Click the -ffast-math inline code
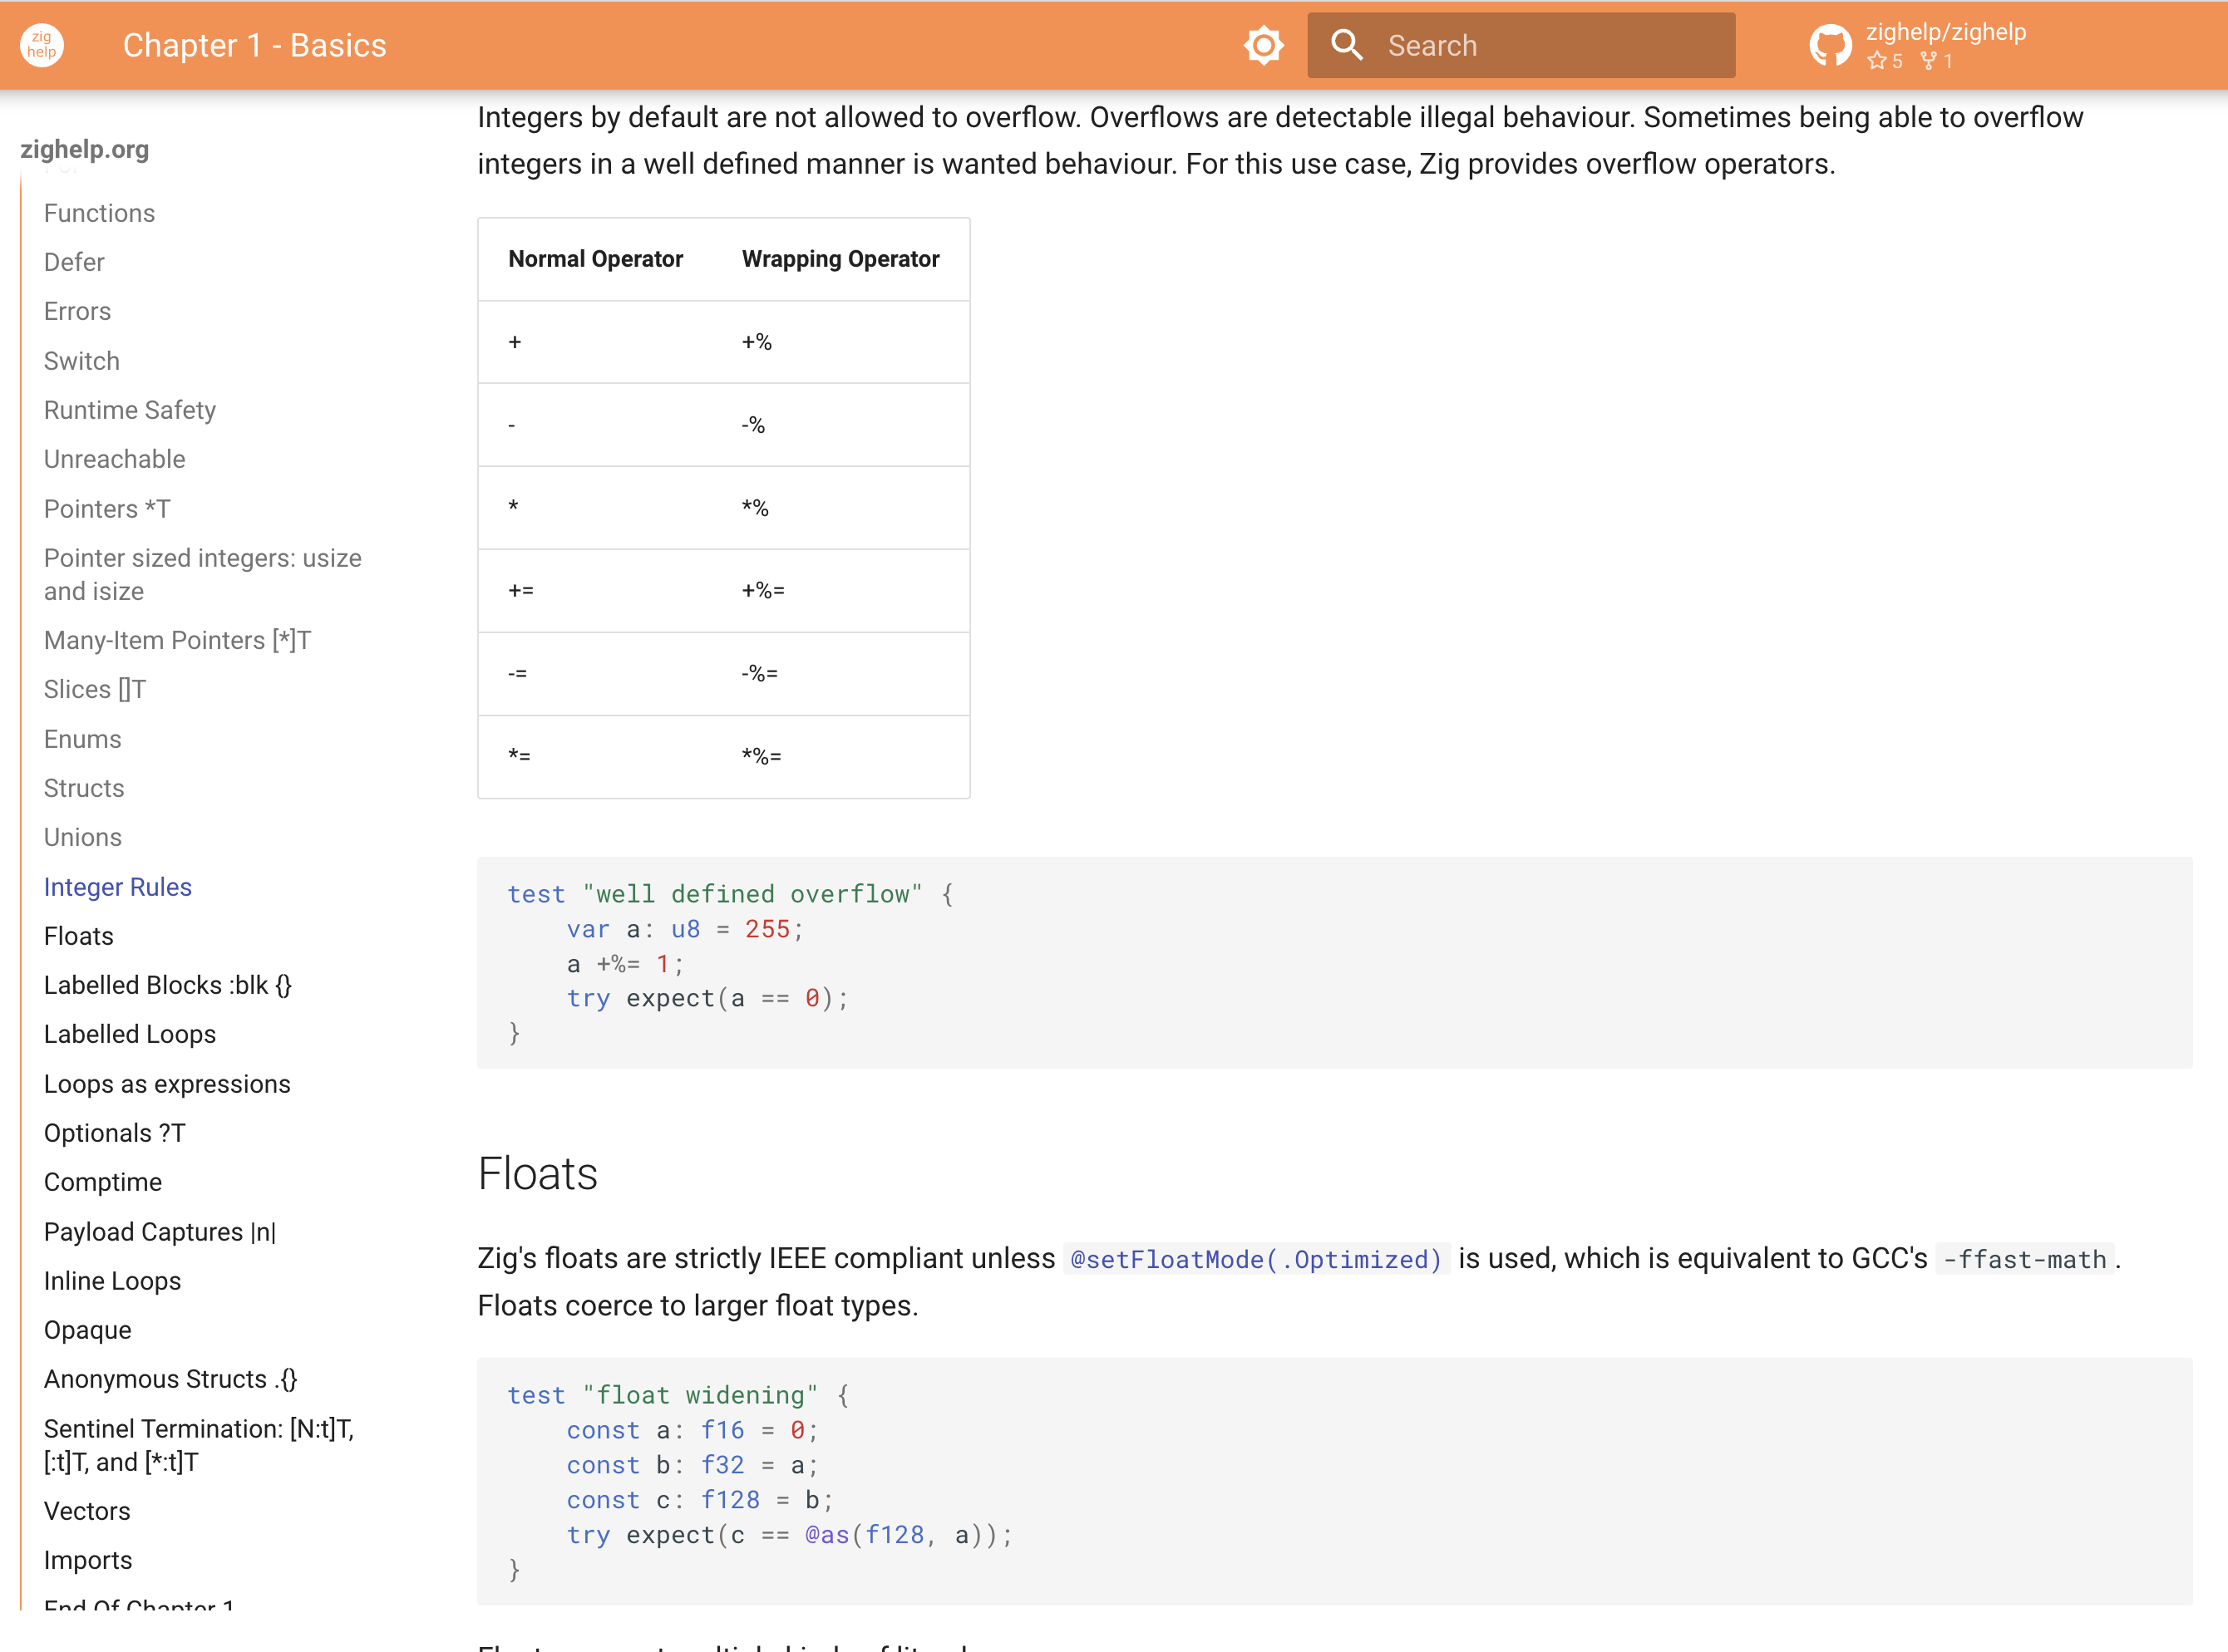 click(x=2024, y=1259)
